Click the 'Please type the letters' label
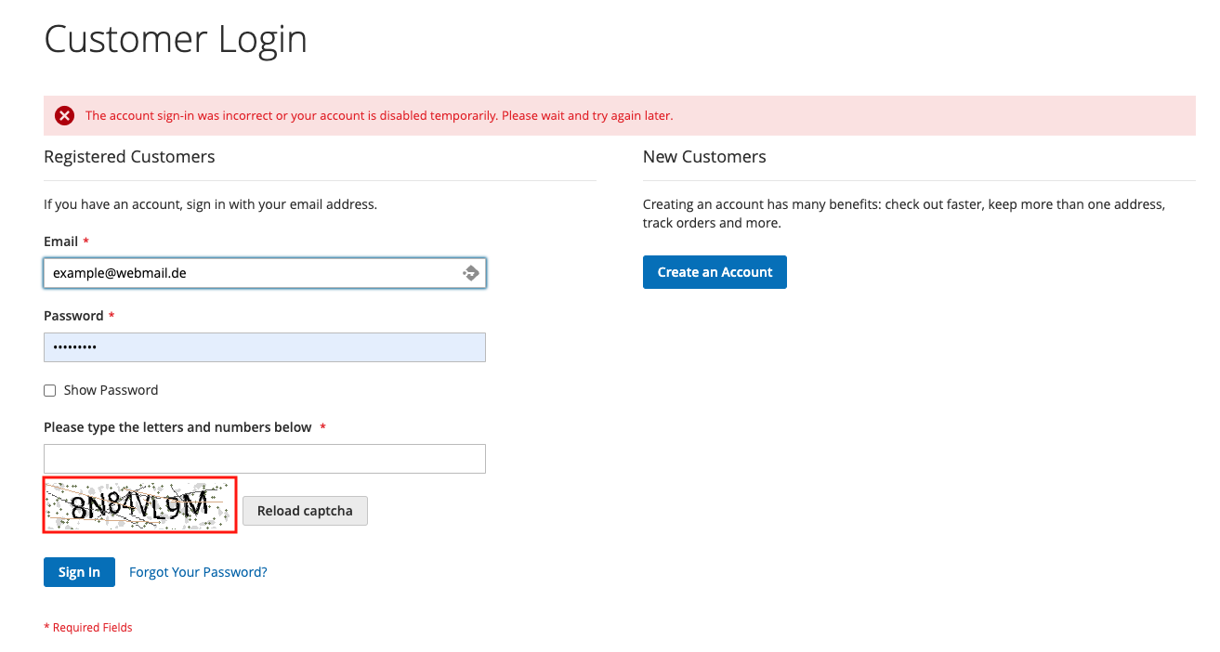The width and height of the screenshot is (1220, 652). click(x=177, y=427)
